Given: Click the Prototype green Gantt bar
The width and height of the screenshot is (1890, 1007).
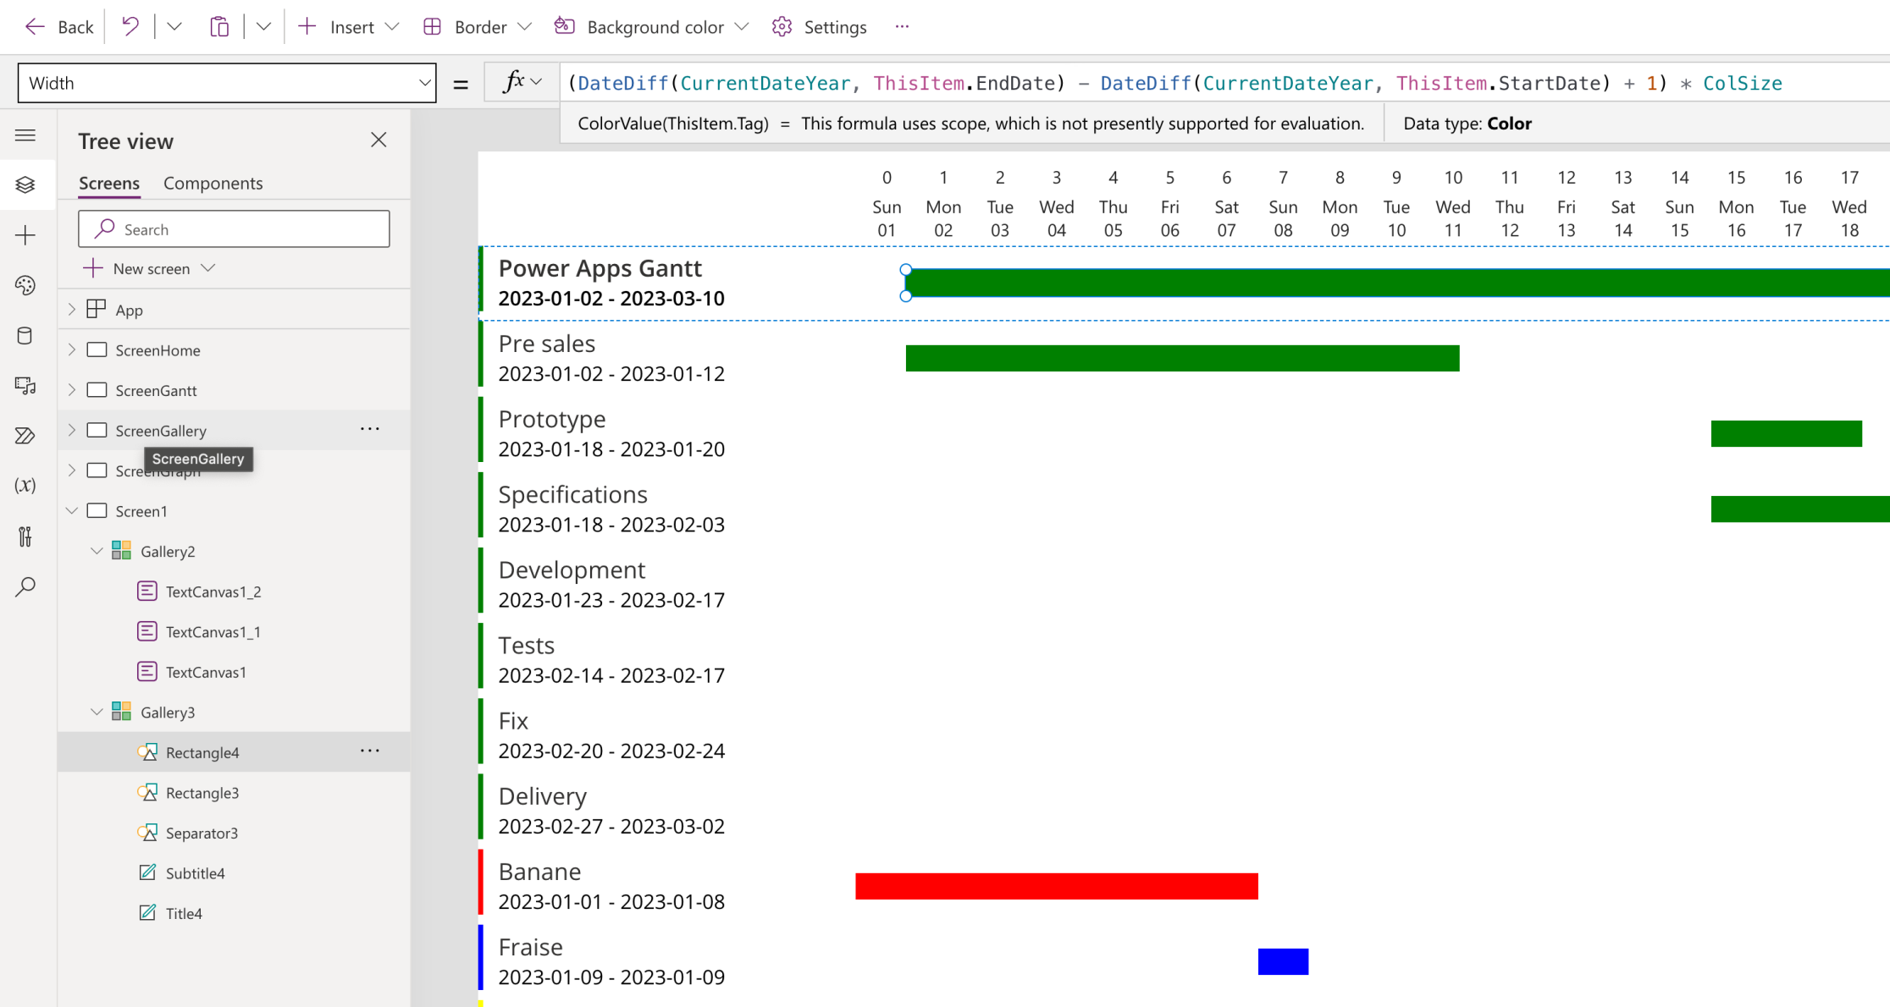Looking at the screenshot, I should coord(1786,433).
